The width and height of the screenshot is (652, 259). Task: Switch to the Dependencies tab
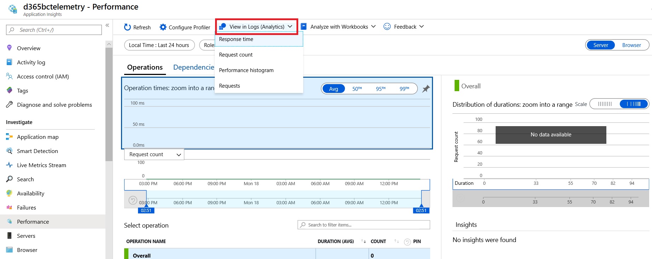pos(194,67)
